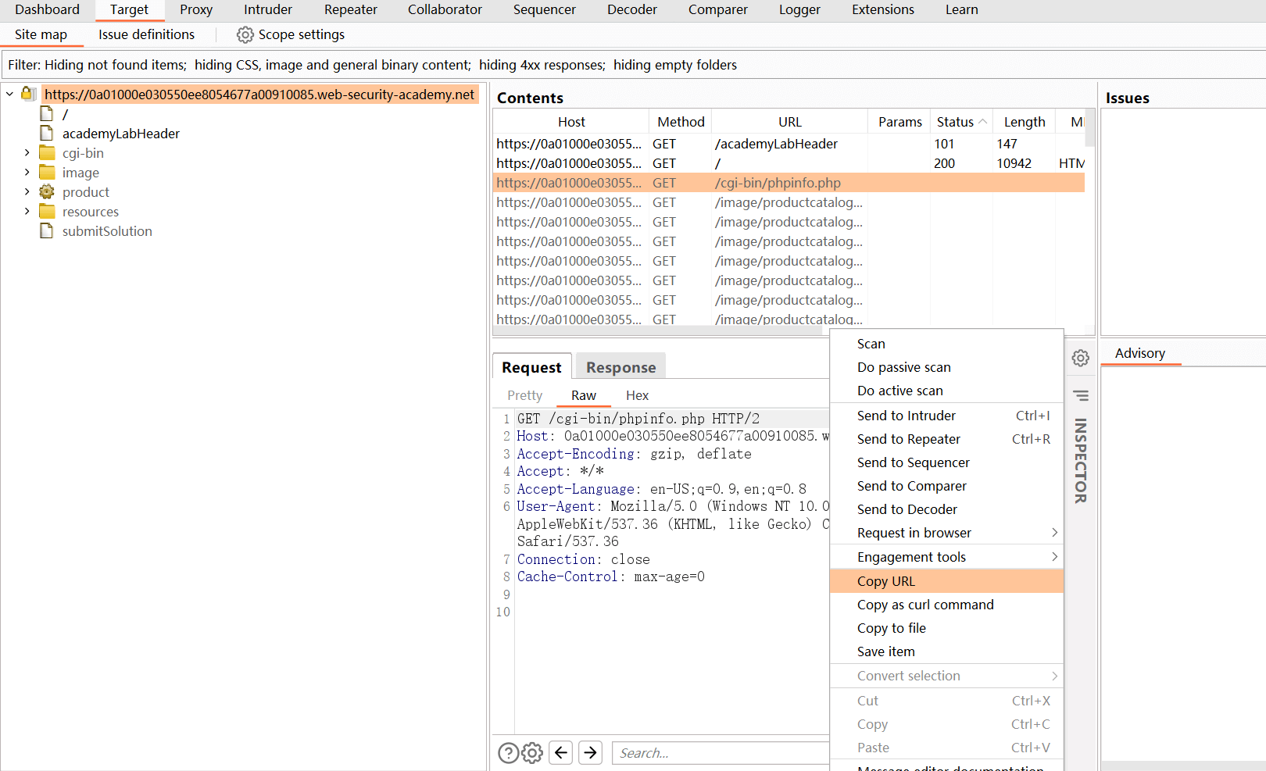Click the Inspector layout lines icon
The image size is (1266, 771).
(1081, 395)
